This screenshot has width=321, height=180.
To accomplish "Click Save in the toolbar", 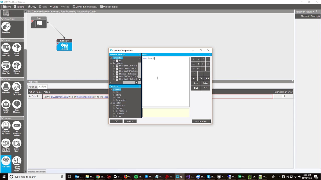I will (7, 7).
